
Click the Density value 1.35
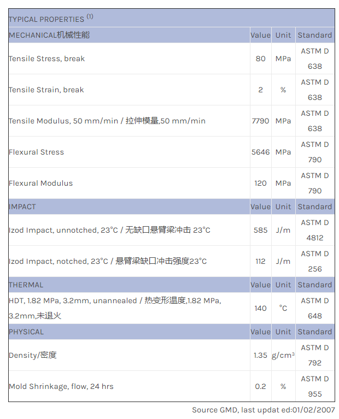coord(260,355)
